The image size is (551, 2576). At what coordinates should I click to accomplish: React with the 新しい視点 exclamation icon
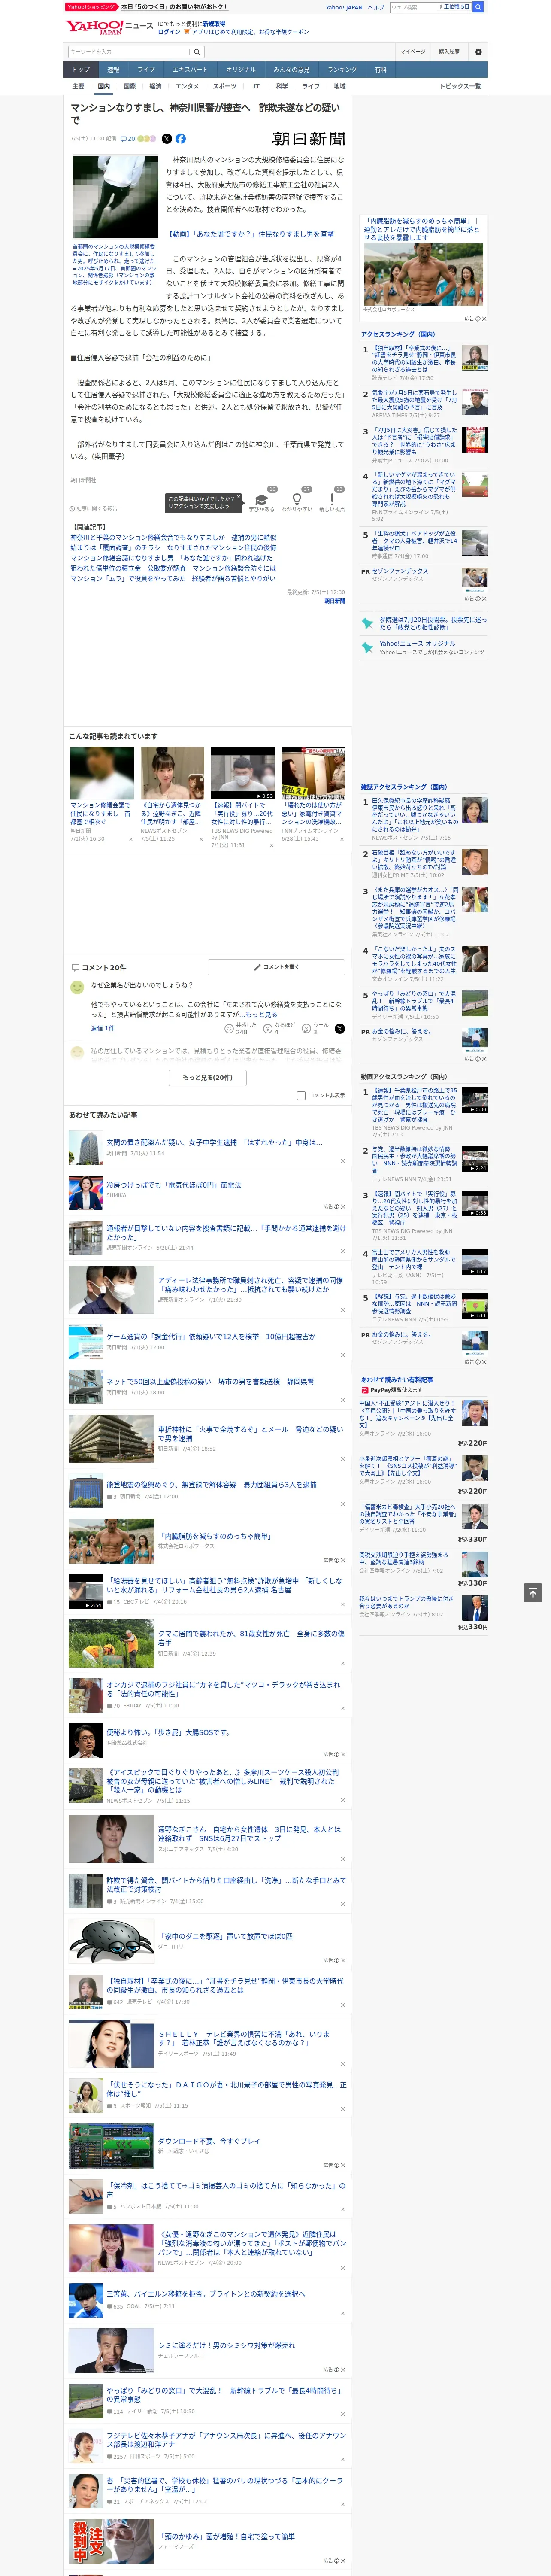pos(332,499)
